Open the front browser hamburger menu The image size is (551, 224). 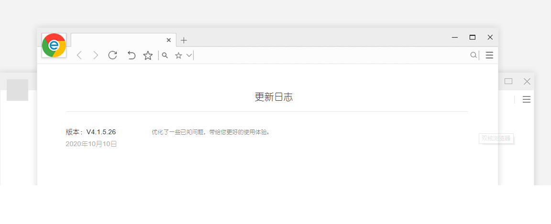[489, 55]
